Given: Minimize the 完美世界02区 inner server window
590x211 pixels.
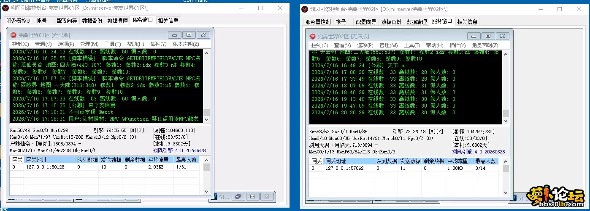Looking at the screenshot, I should point(474,36).
